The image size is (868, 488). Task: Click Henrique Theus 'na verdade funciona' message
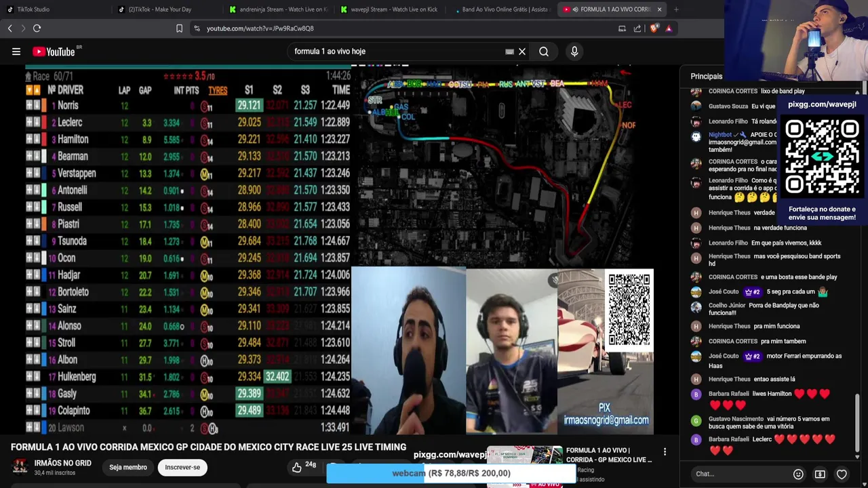point(757,228)
